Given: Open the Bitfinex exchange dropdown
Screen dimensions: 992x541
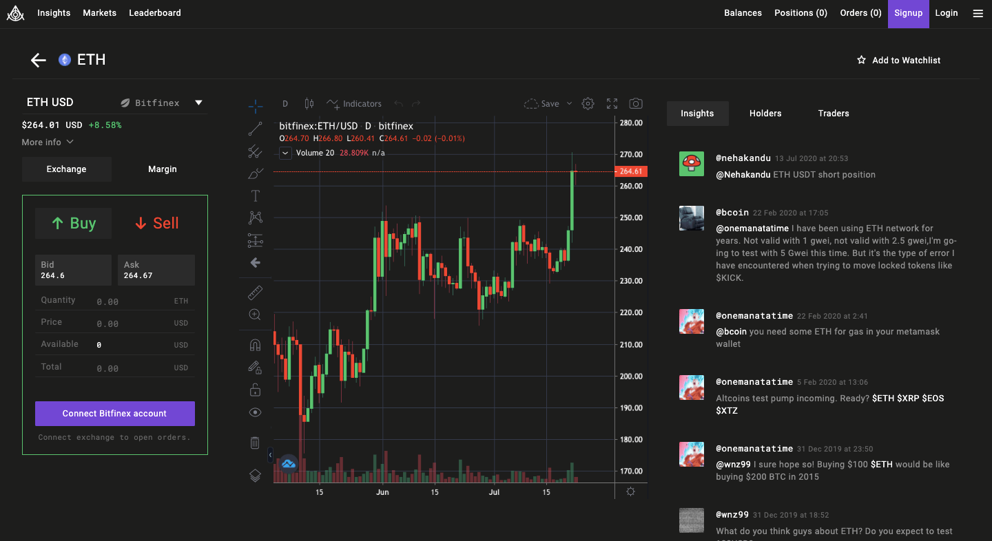Looking at the screenshot, I should click(x=162, y=103).
